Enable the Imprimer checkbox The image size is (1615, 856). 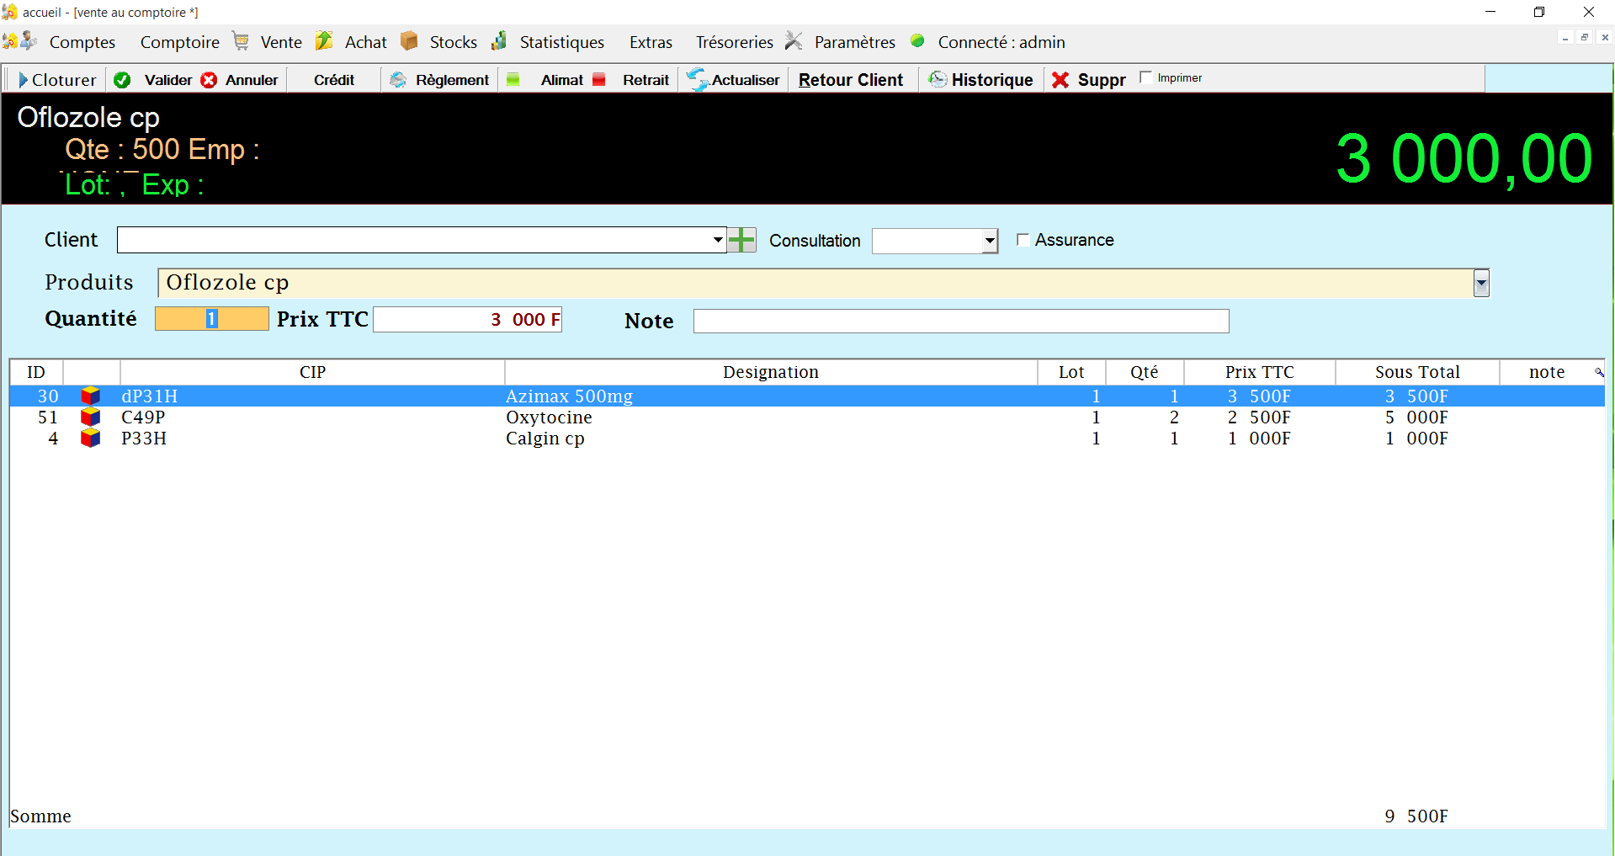coord(1145,77)
